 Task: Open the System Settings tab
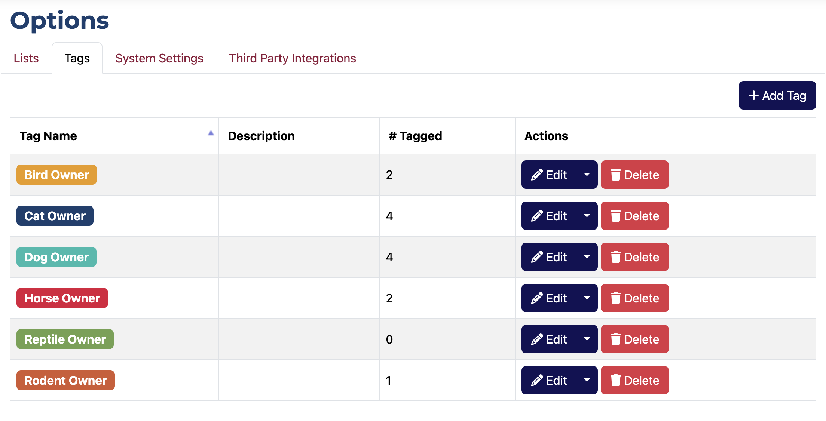click(x=159, y=58)
